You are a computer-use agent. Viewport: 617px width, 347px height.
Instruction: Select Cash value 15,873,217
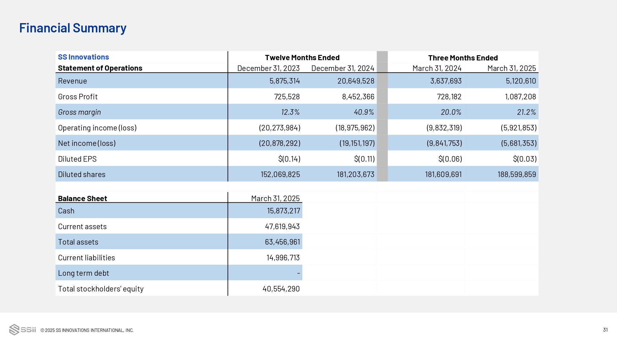pyautogui.click(x=283, y=211)
